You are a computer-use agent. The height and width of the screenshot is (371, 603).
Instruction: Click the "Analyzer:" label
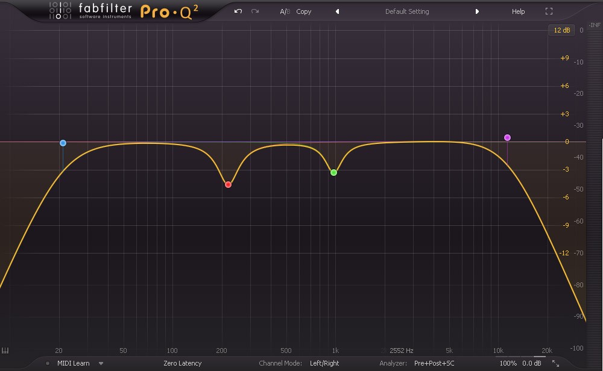click(393, 363)
